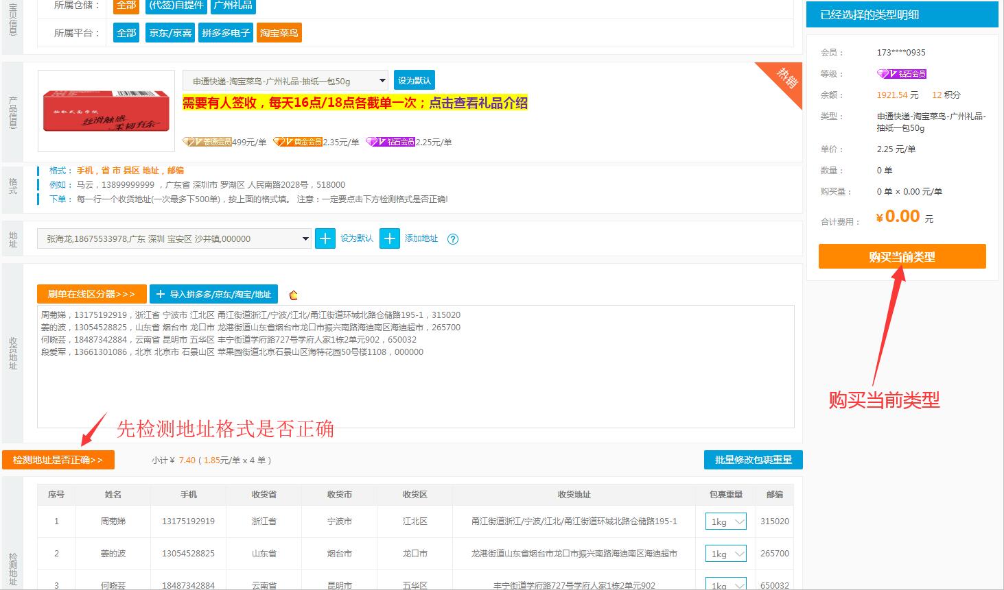Click inside the shipping address text area

[415, 391]
